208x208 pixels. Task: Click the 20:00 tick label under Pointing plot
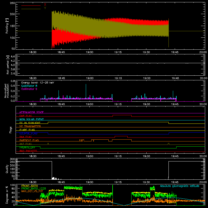click(x=203, y=52)
